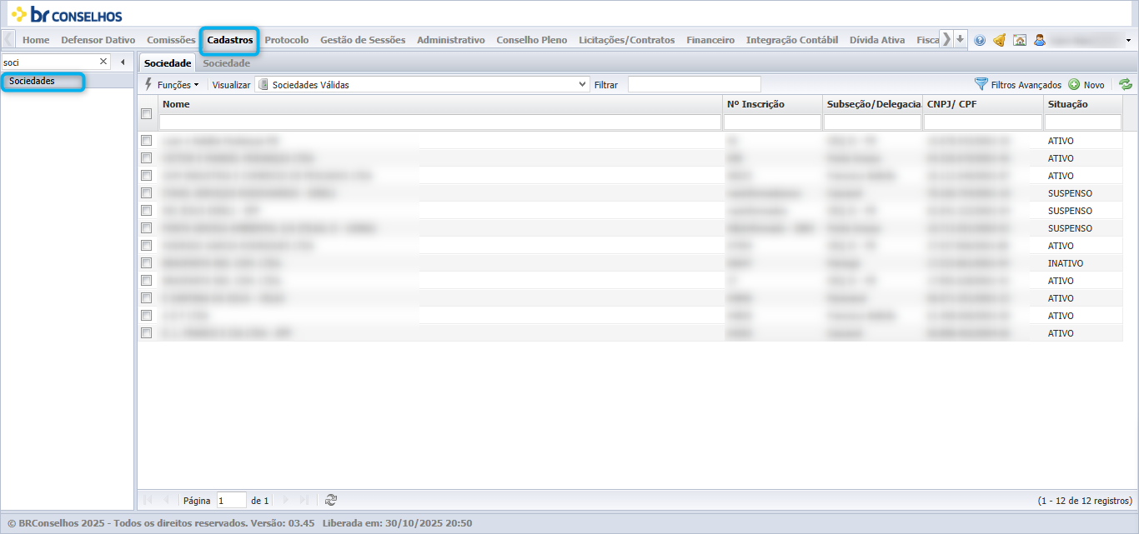
Task: Click the paging toolbar refresh icon
Action: click(x=331, y=500)
